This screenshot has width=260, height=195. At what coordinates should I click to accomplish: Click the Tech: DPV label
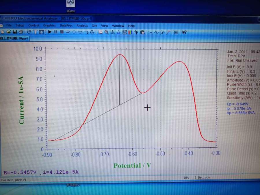coord(236,56)
